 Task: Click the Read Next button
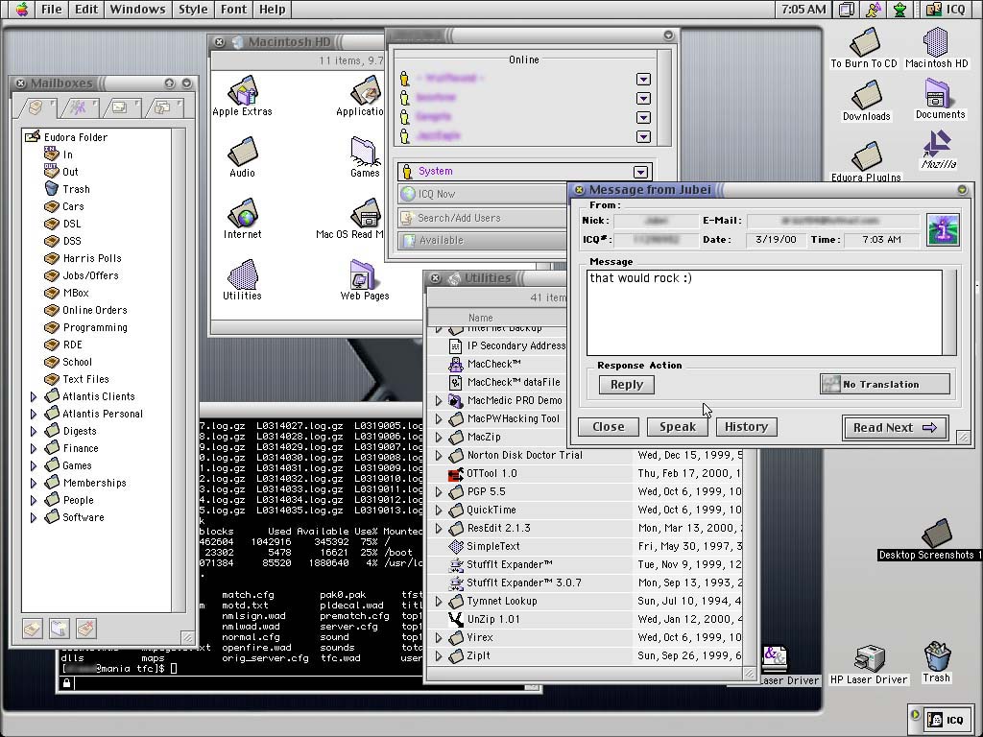point(895,428)
